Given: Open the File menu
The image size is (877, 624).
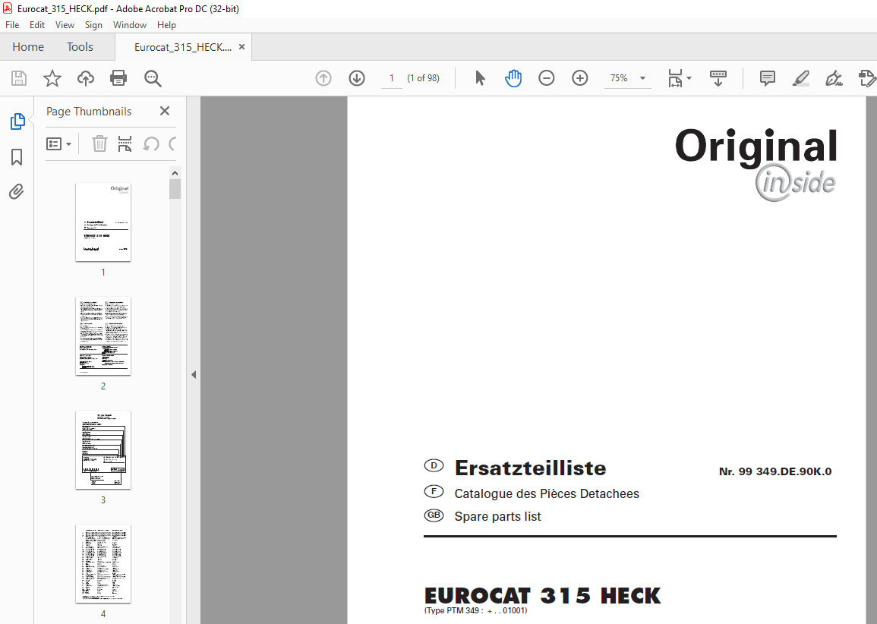Looking at the screenshot, I should (12, 24).
